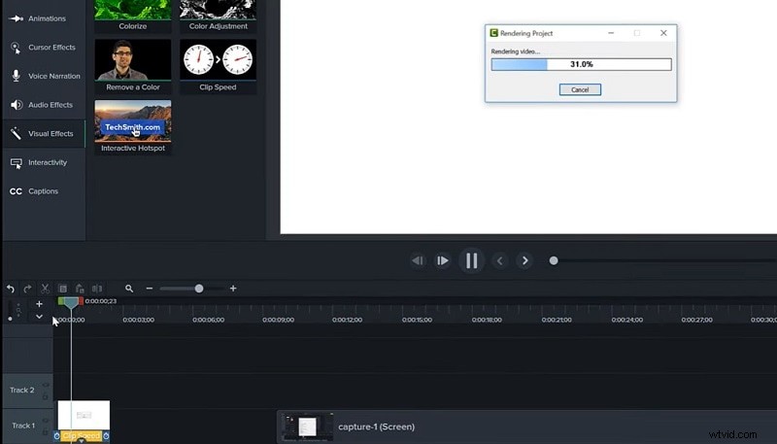The height and width of the screenshot is (444, 777).
Task: Jump to next clip with right chevron
Action: (524, 260)
